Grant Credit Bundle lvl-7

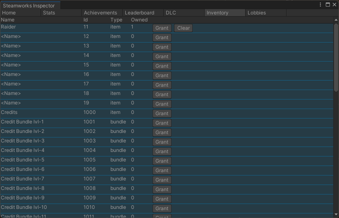coord(162,180)
